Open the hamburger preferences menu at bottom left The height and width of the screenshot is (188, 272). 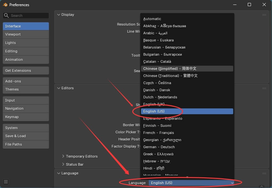[x=6, y=182]
